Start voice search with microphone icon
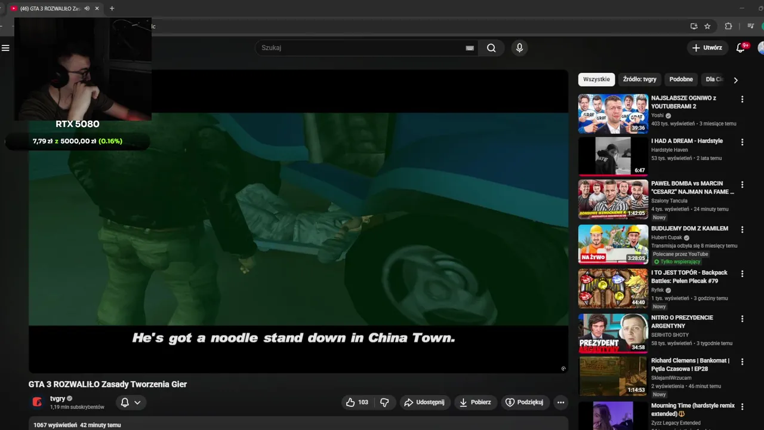764x430 pixels. coord(519,48)
